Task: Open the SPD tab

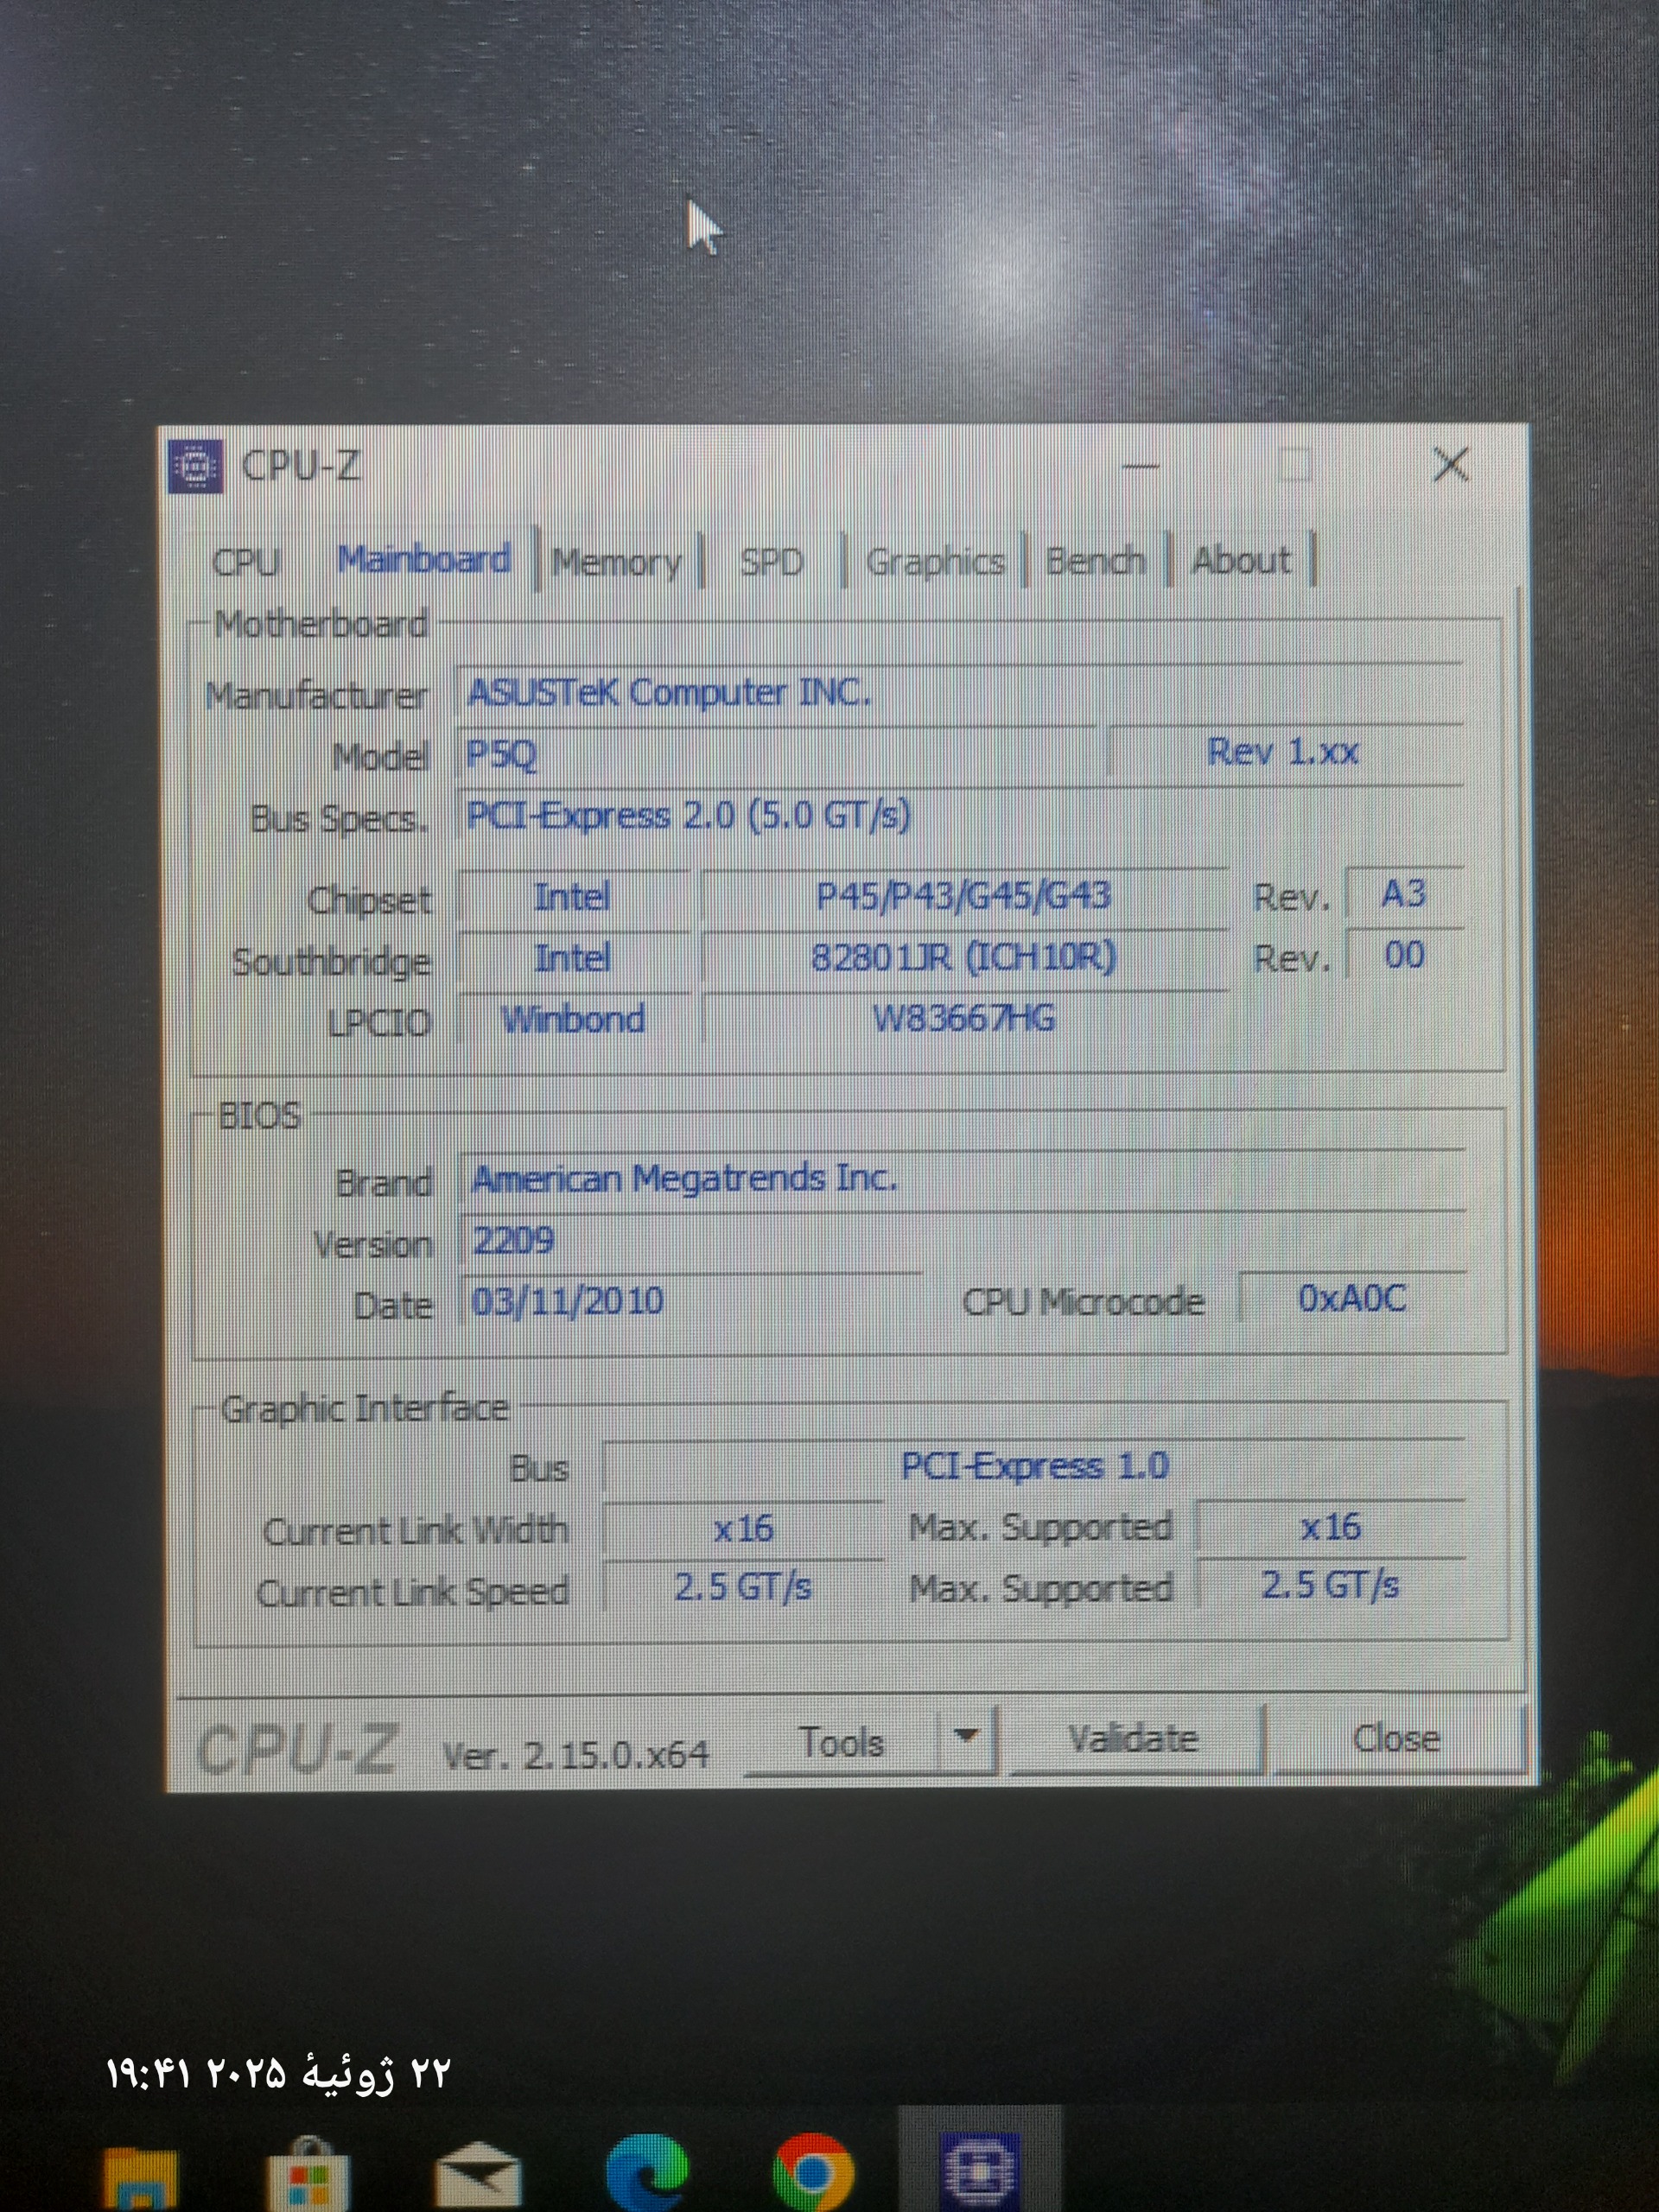Action: click(771, 562)
